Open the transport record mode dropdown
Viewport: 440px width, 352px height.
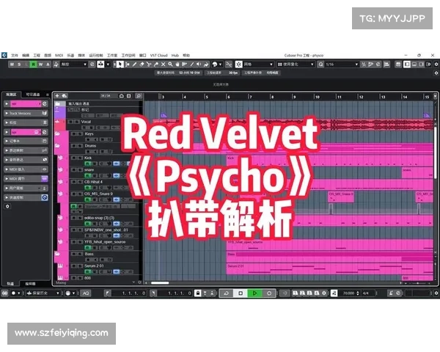[16, 293]
